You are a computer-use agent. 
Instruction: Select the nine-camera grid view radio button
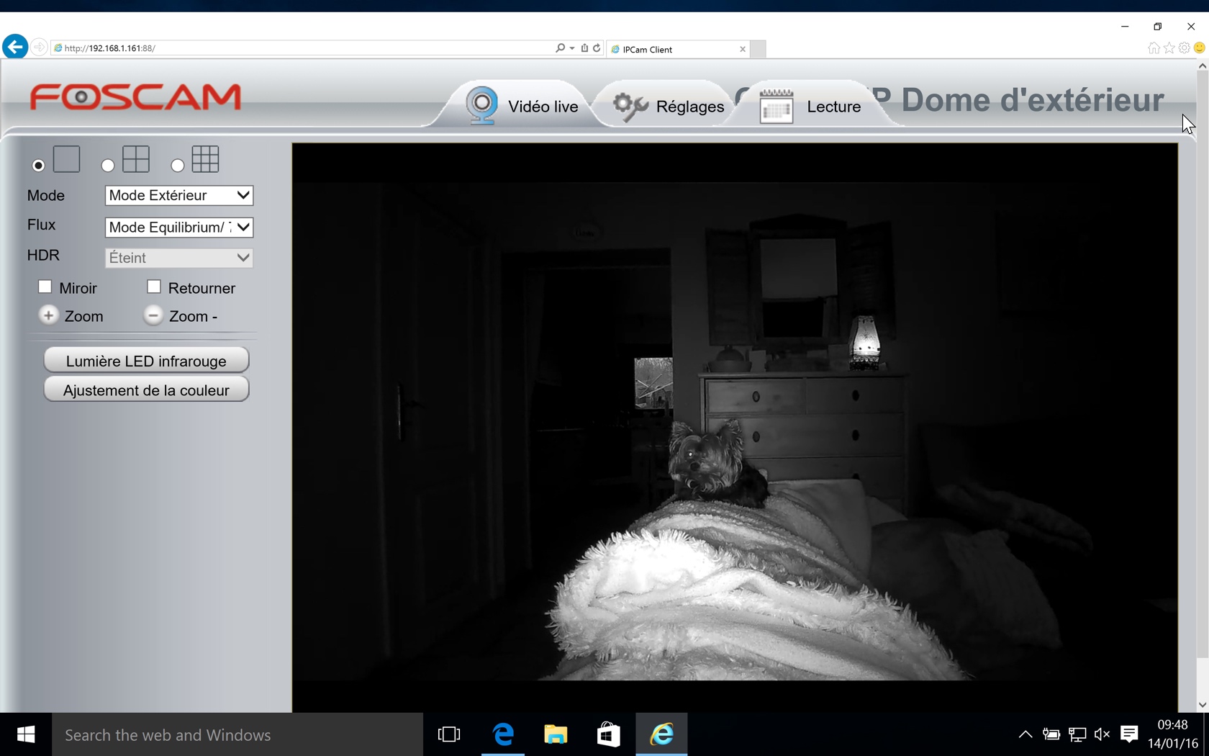pyautogui.click(x=178, y=166)
